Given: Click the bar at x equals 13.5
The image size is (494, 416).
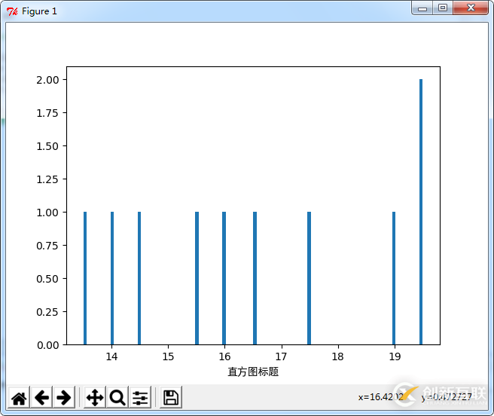Looking at the screenshot, I should pyautogui.click(x=85, y=278).
